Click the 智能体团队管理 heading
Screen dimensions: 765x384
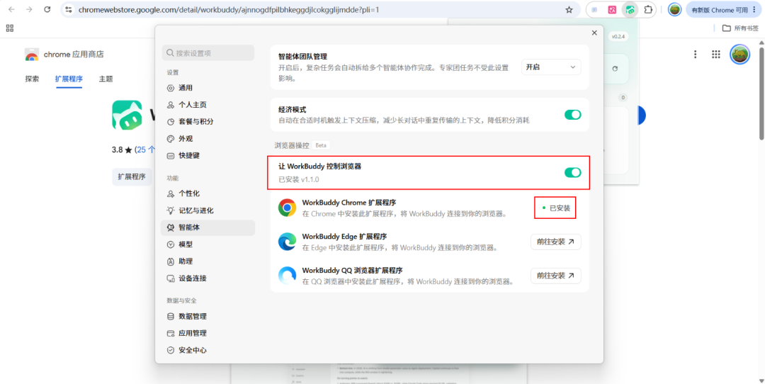302,57
